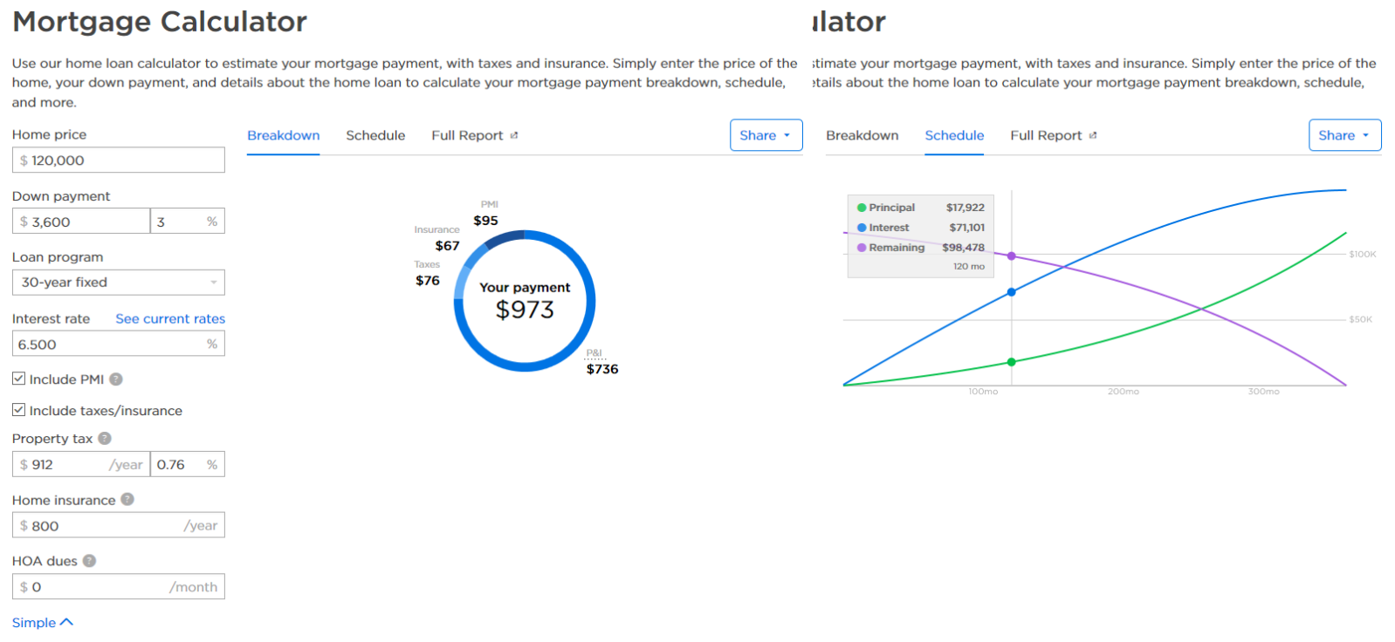Image resolution: width=1395 pixels, height=642 pixels.
Task: Click the down payment percent field
Action: click(x=188, y=222)
